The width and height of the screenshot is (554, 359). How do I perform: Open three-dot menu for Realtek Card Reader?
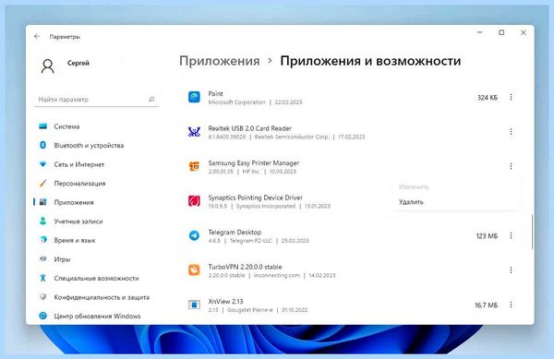pyautogui.click(x=511, y=132)
